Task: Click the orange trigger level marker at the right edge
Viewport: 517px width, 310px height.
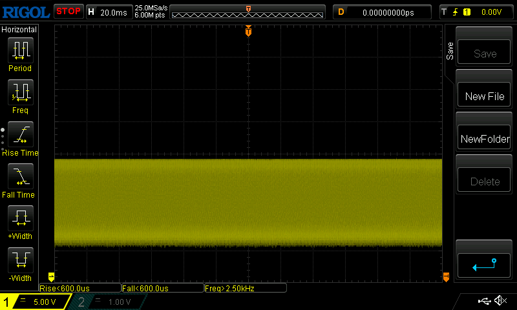Action: pos(446,276)
